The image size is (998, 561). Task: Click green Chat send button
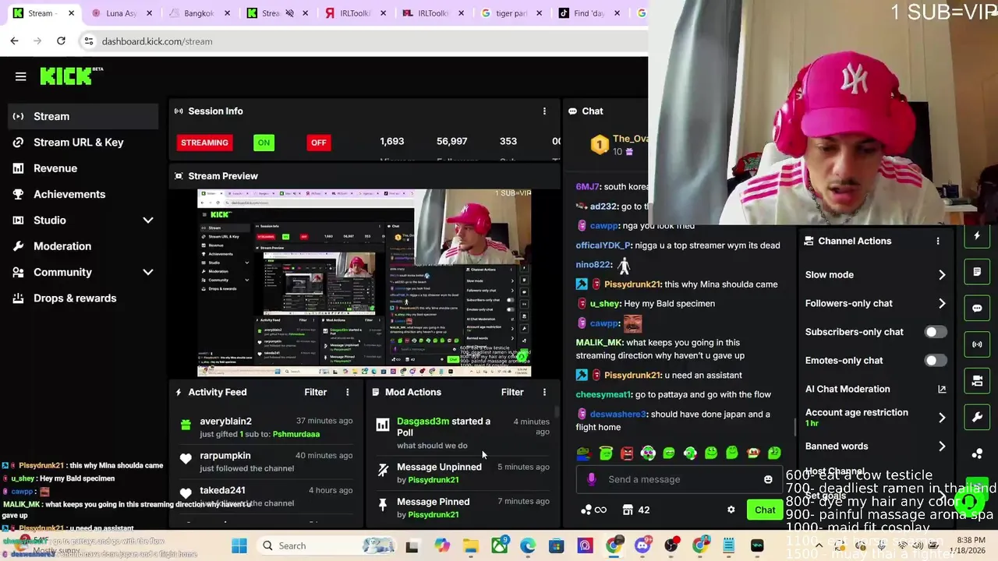(765, 510)
